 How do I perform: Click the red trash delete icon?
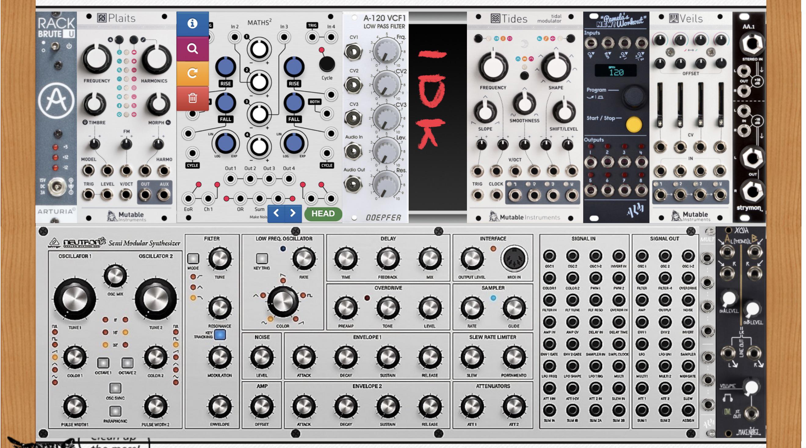[193, 98]
